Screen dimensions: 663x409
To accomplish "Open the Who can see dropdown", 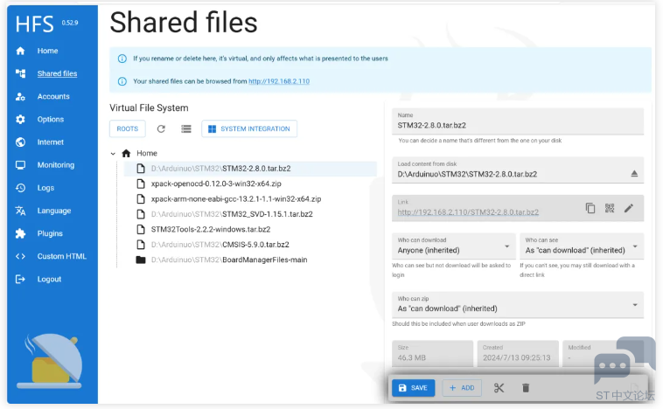I will tap(582, 246).
